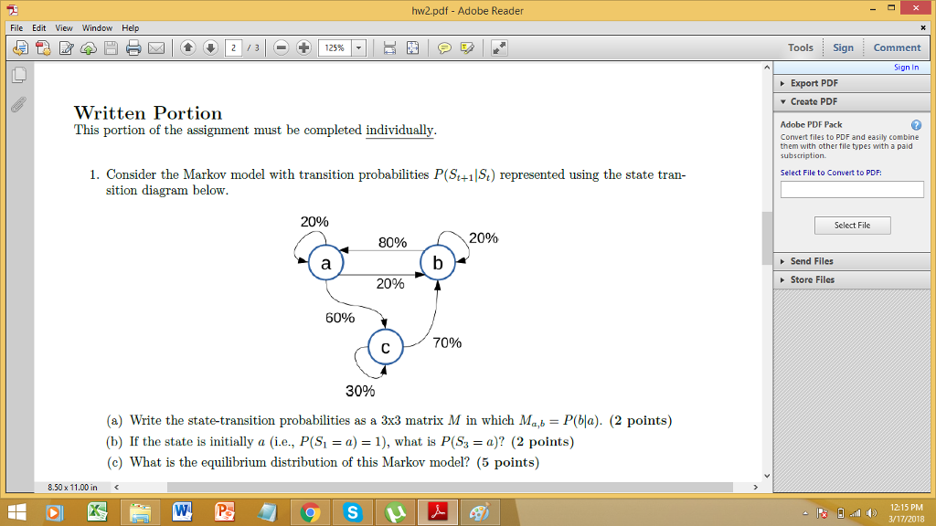Screen dimensions: 936x526
Task: Go to previous page with up arrow
Action: [x=190, y=47]
